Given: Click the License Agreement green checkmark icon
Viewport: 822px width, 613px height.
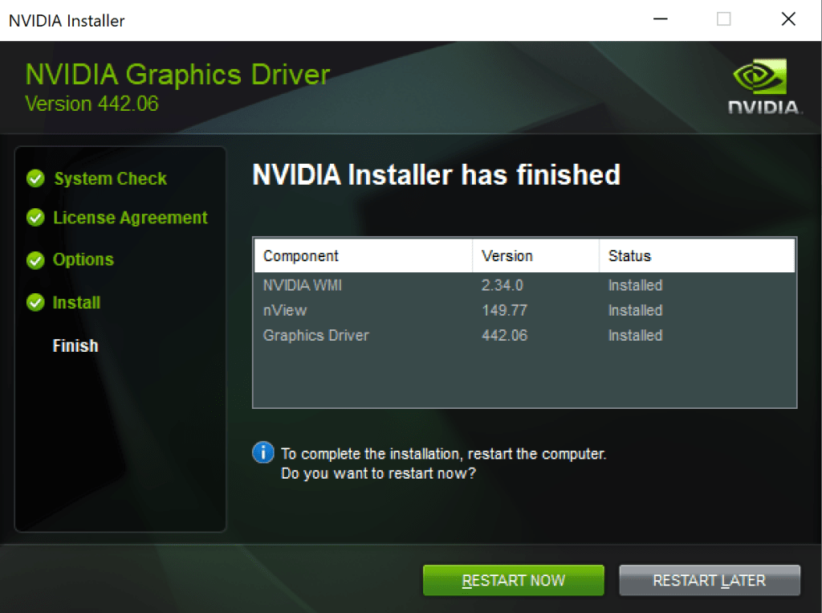Looking at the screenshot, I should tap(35, 218).
